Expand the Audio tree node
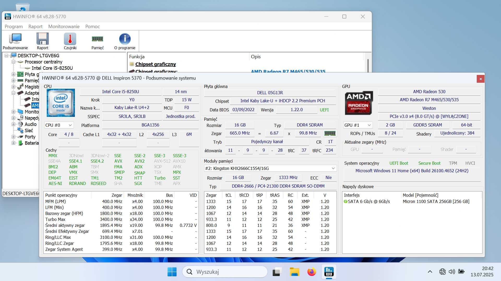This screenshot has width=501, height=281. pyautogui.click(x=13, y=124)
